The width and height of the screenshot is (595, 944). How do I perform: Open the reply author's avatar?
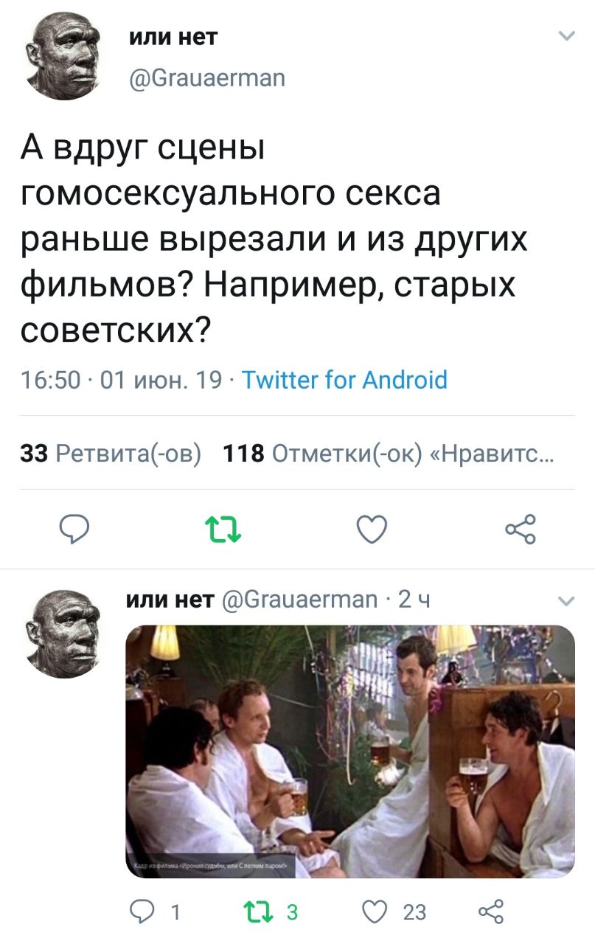62,634
